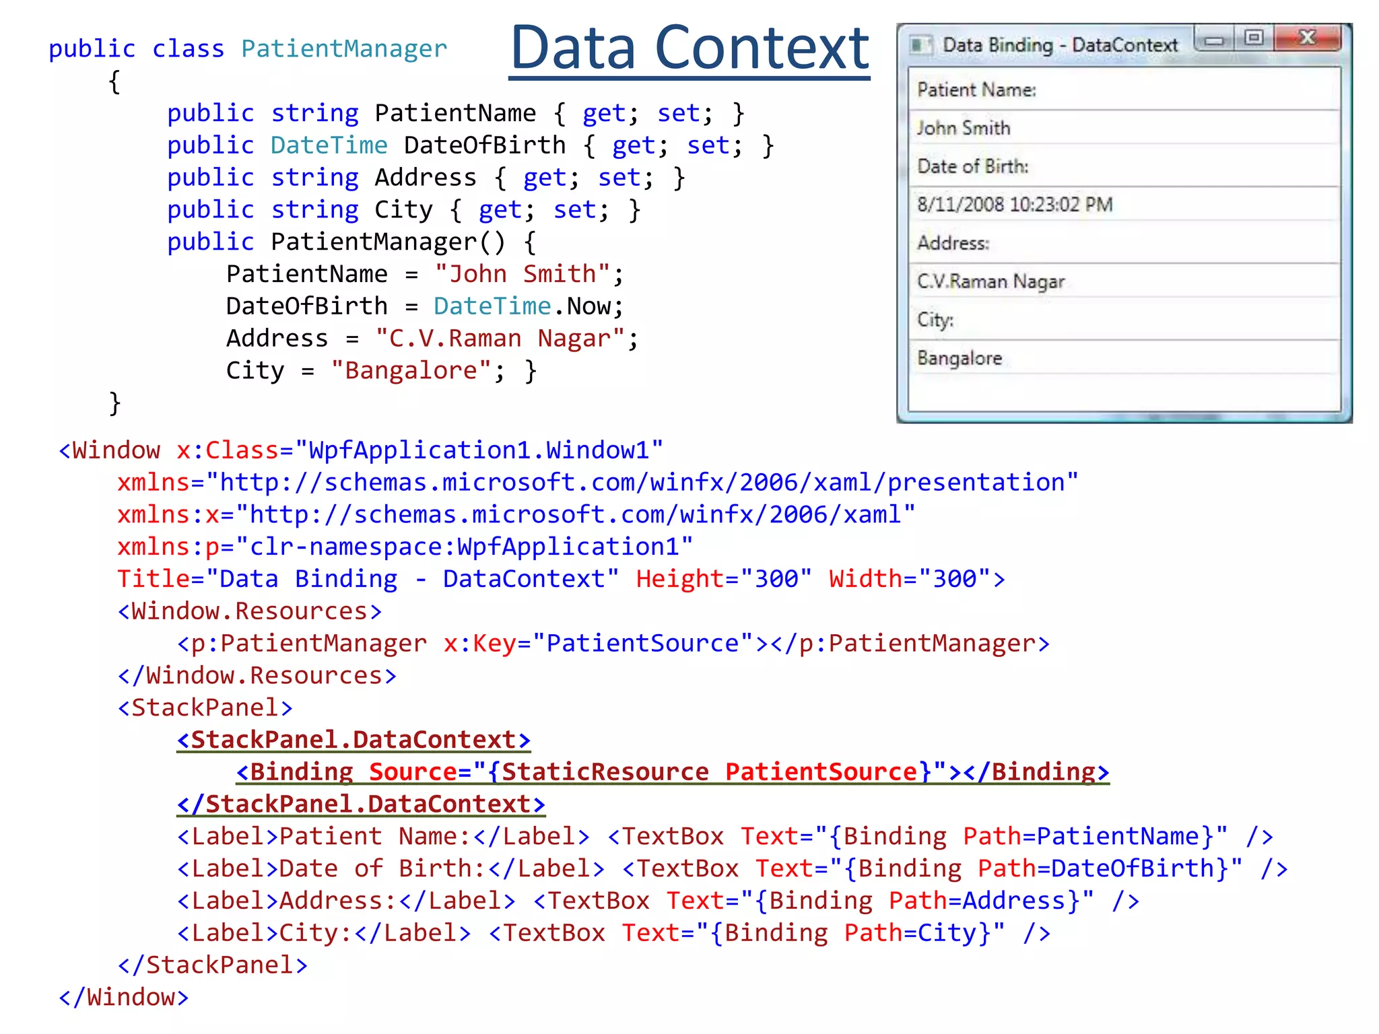Click the date of birth text box

tap(1124, 204)
